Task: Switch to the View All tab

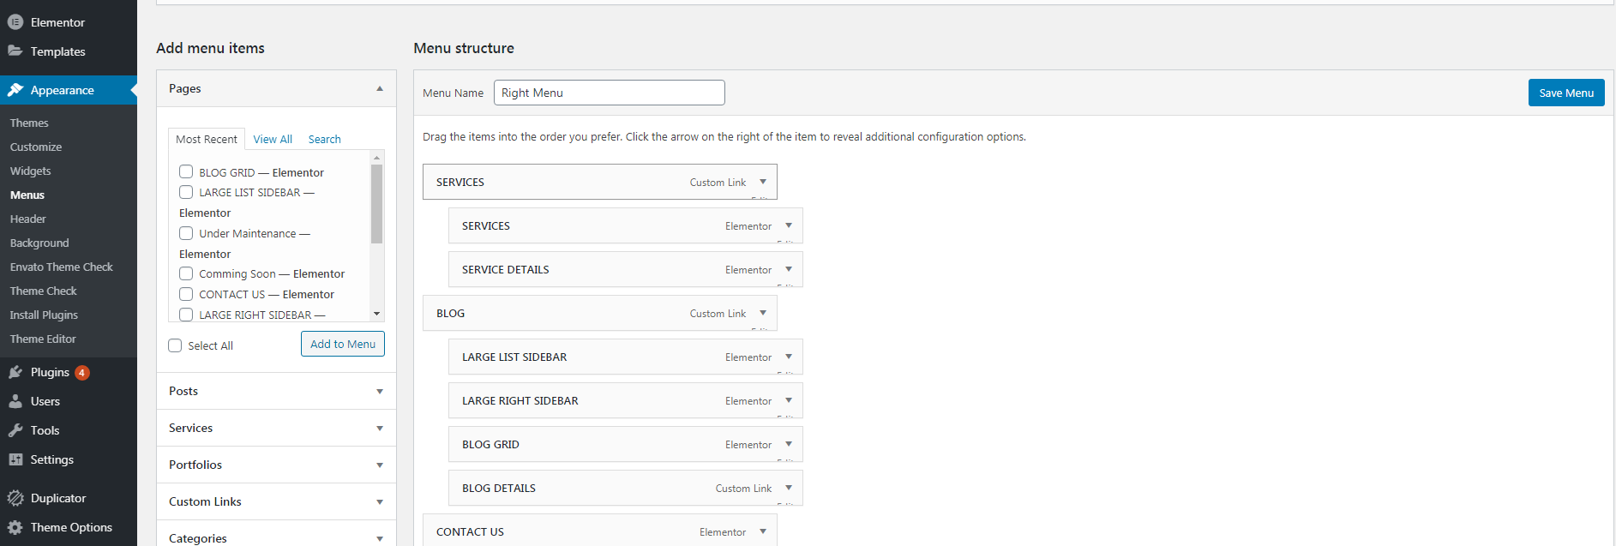Action: 273,139
